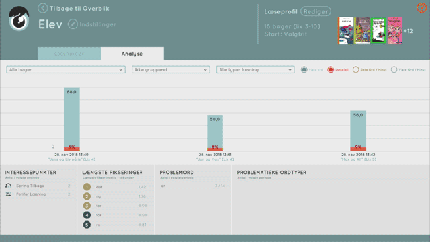The height and width of the screenshot is (242, 430).
Task: Open the Alle bøger dropdown
Action: tap(66, 69)
